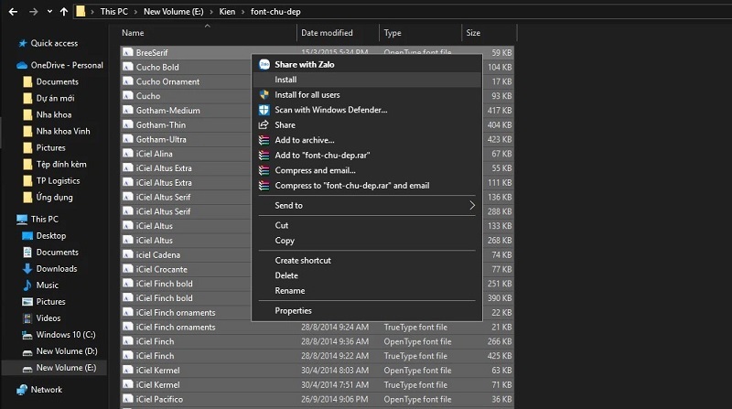
Task: Click the Windows Defender scan icon
Action: tap(264, 110)
